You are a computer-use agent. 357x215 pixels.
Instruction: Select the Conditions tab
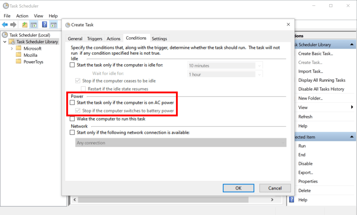click(136, 38)
